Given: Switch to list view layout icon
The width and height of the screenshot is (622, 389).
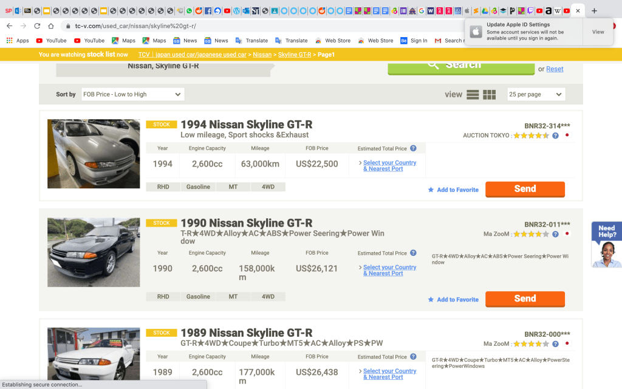Looking at the screenshot, I should 473,94.
